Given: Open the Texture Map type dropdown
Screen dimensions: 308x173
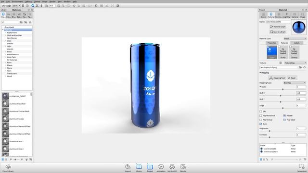Looking at the screenshot, I should tap(295, 63).
